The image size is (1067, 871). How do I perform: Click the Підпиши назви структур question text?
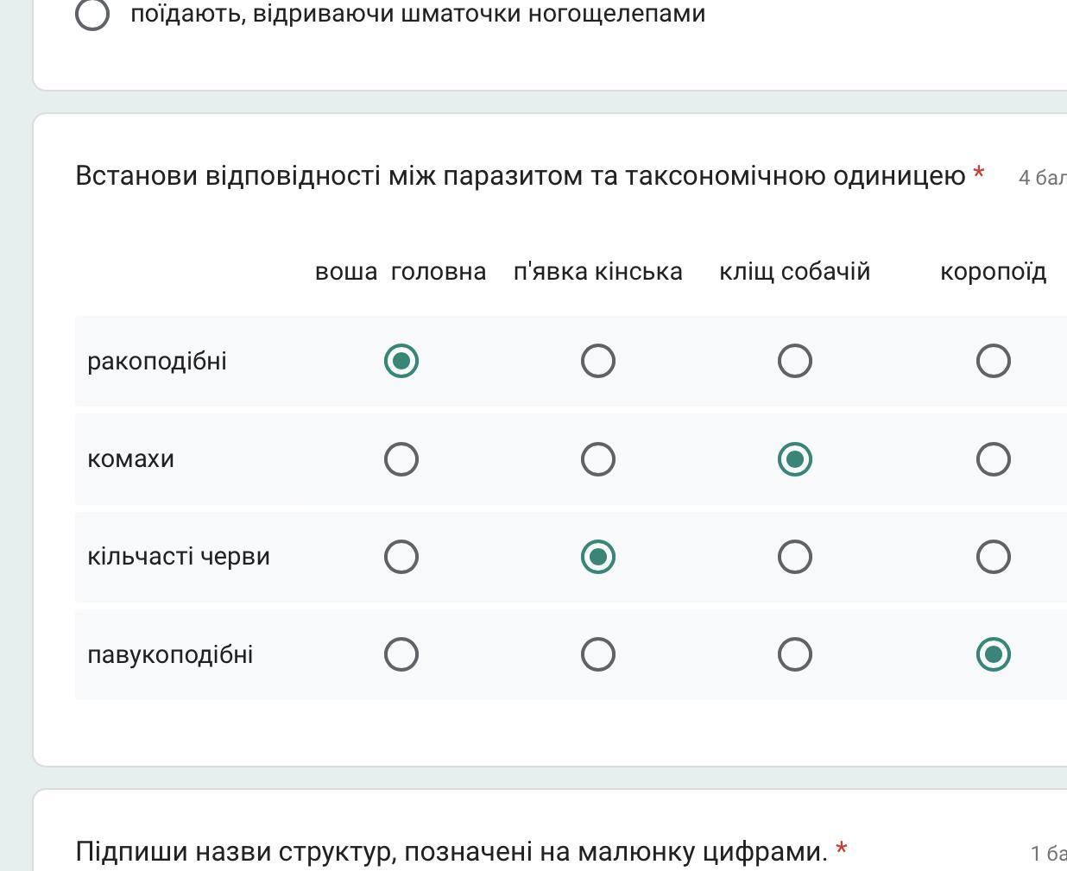(451, 852)
